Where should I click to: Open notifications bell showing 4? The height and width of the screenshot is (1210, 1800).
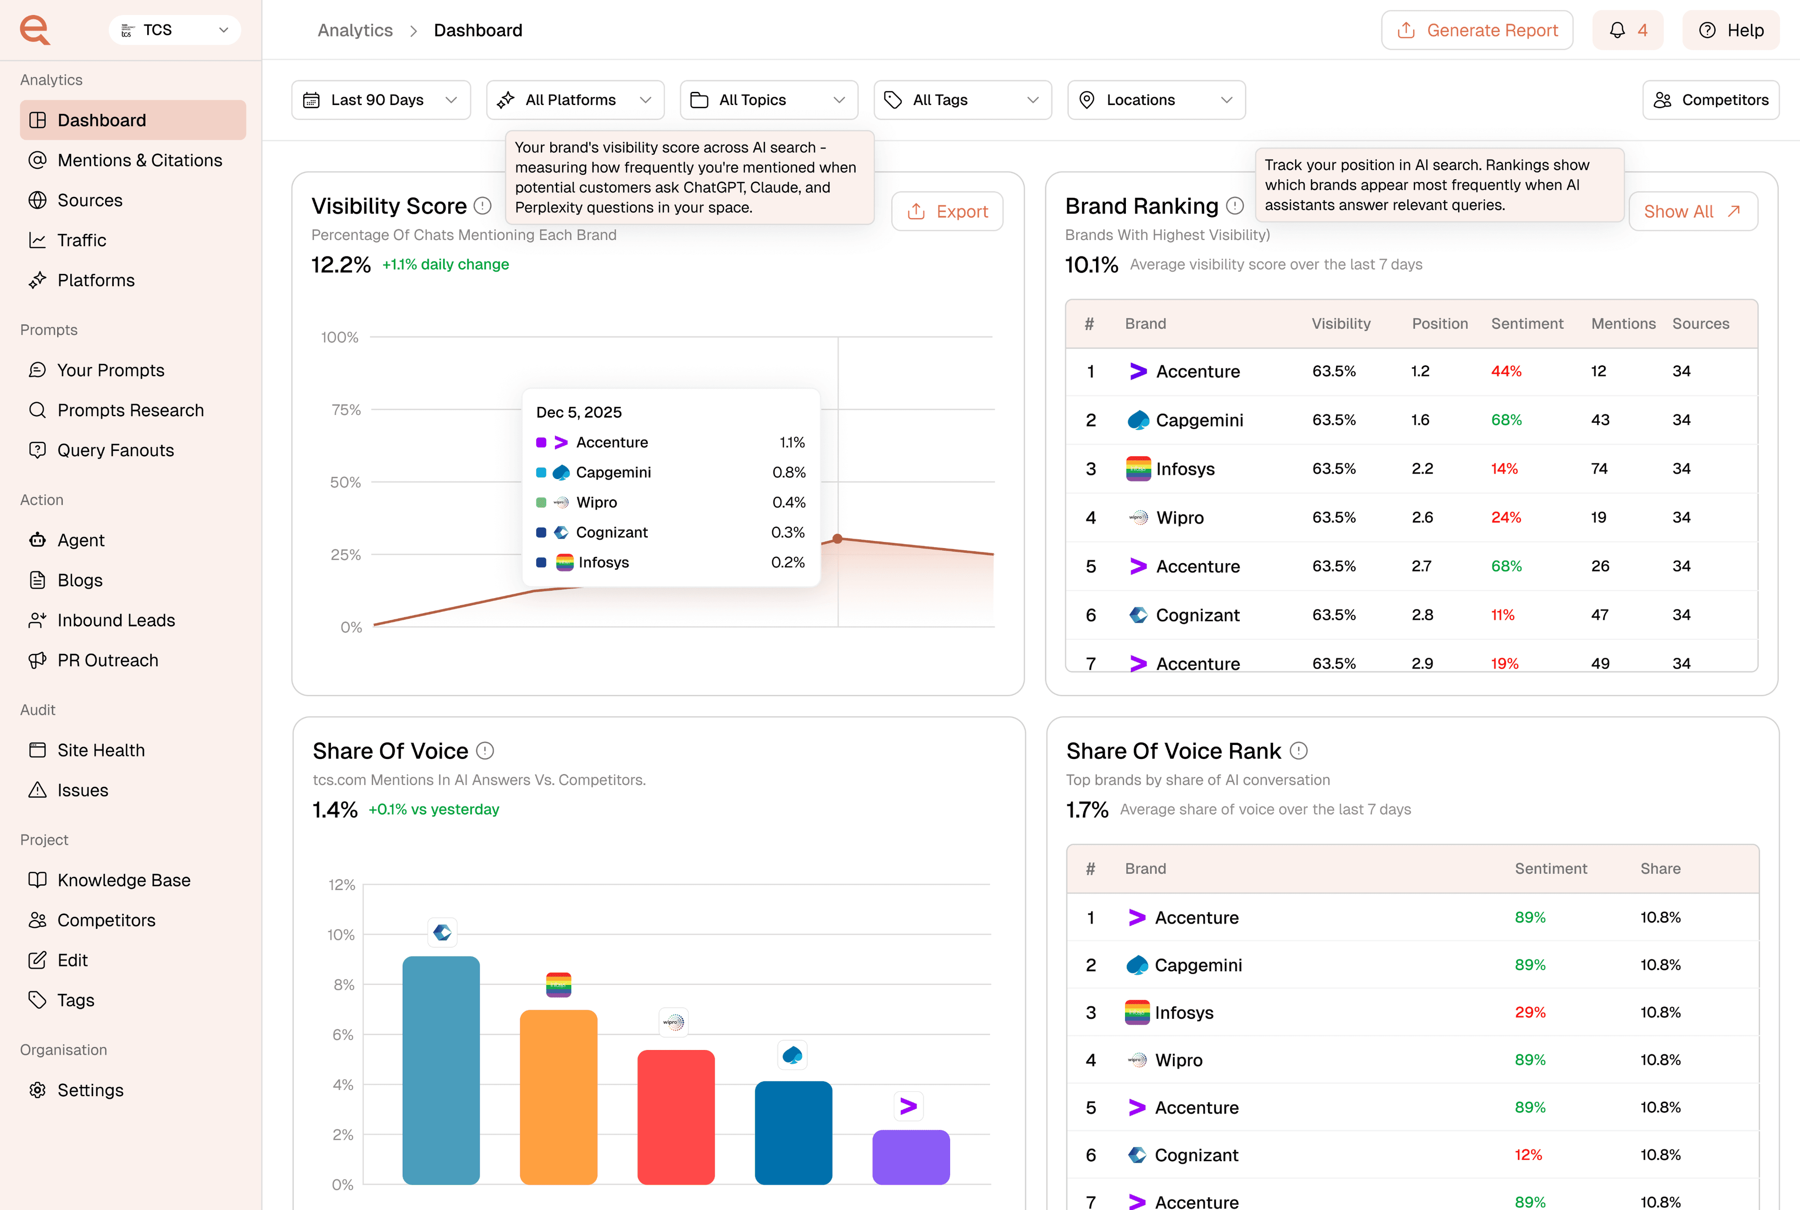coord(1627,30)
